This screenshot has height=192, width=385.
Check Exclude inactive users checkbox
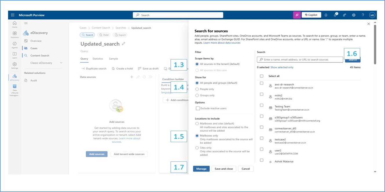click(198, 108)
